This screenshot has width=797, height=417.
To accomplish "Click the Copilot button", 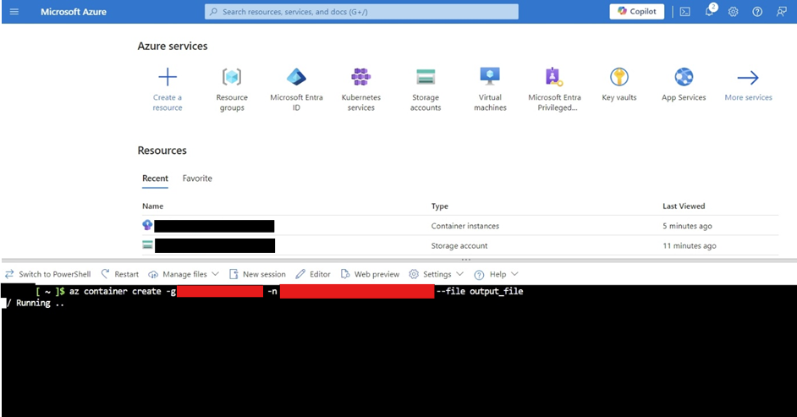I will [x=637, y=12].
